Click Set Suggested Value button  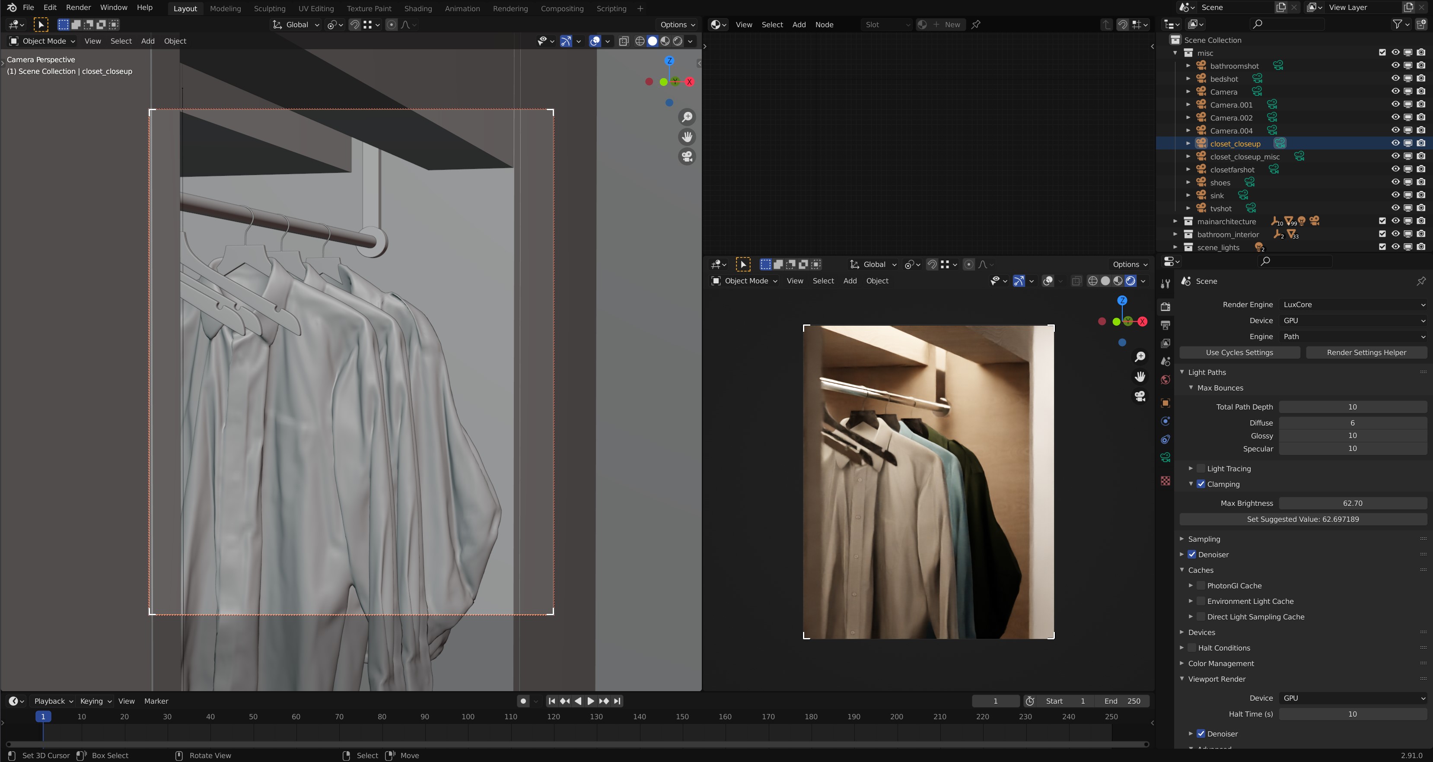pos(1302,519)
